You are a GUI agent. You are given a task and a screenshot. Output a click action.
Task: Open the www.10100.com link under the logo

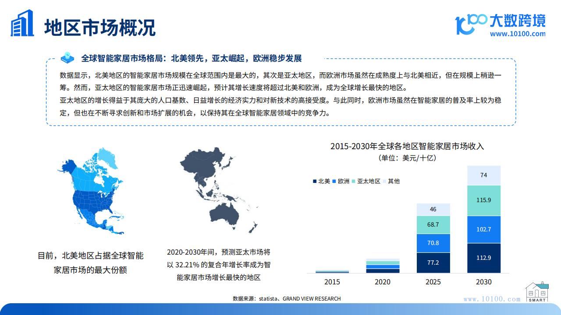[518, 34]
